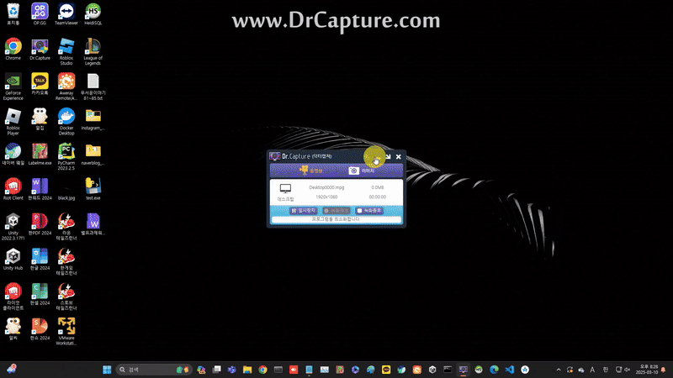Screen dimensions: 673x378
Task: Select the League of Legends desktop icon
Action: [x=93, y=51]
